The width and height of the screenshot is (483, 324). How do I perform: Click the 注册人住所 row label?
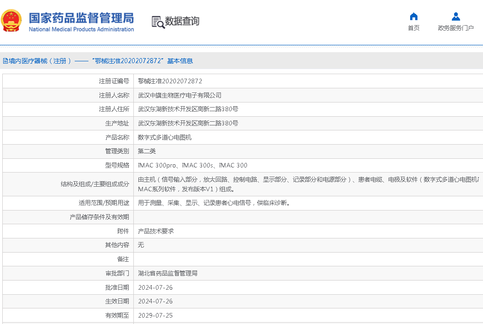(x=114, y=109)
